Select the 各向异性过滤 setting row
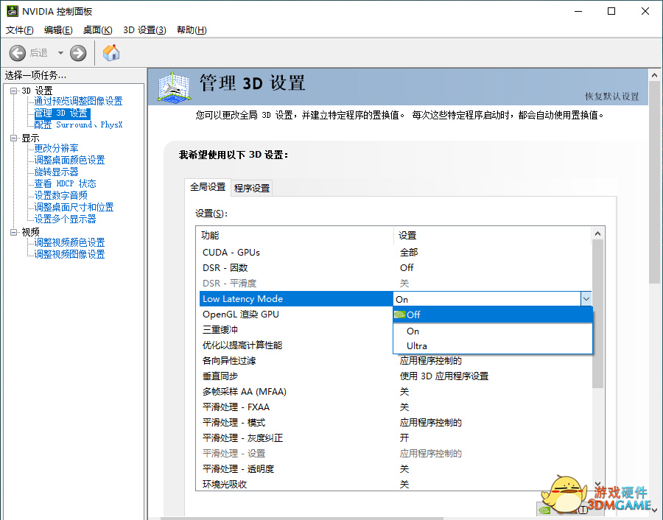This screenshot has height=520, width=663. pyautogui.click(x=396, y=361)
